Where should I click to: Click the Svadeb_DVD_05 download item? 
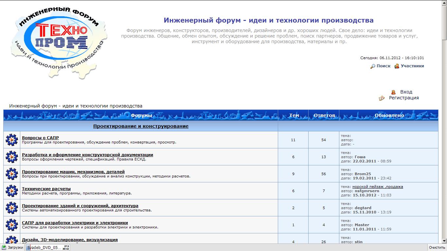pos(48,247)
